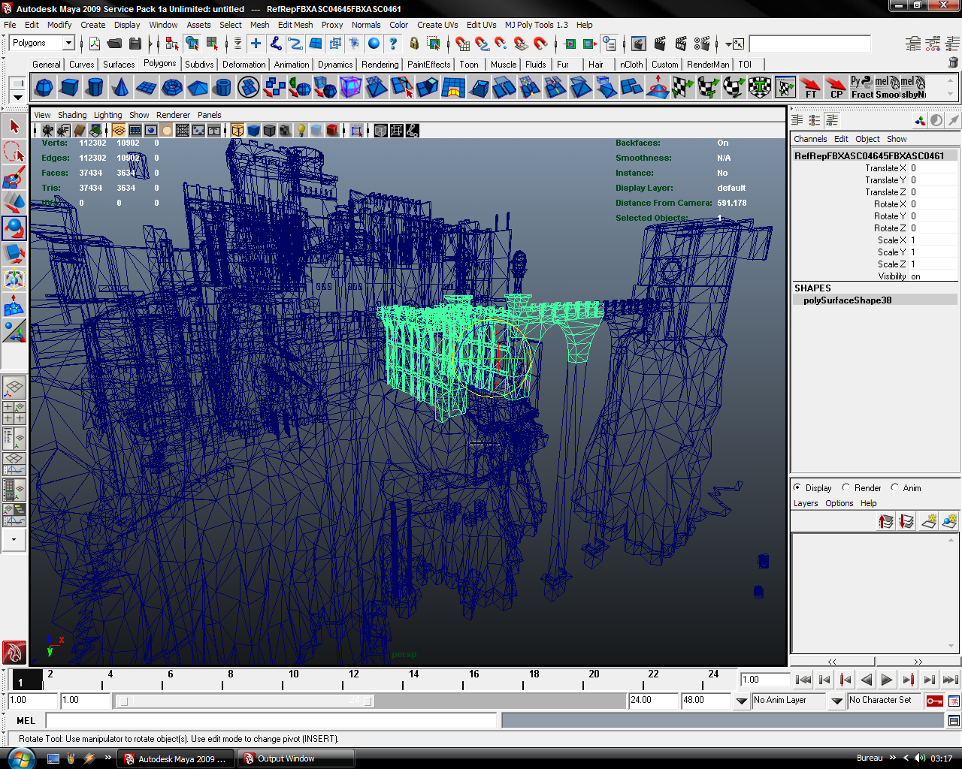Image resolution: width=962 pixels, height=769 pixels.
Task: Run the FT red-arrow shelf script
Action: coord(811,87)
